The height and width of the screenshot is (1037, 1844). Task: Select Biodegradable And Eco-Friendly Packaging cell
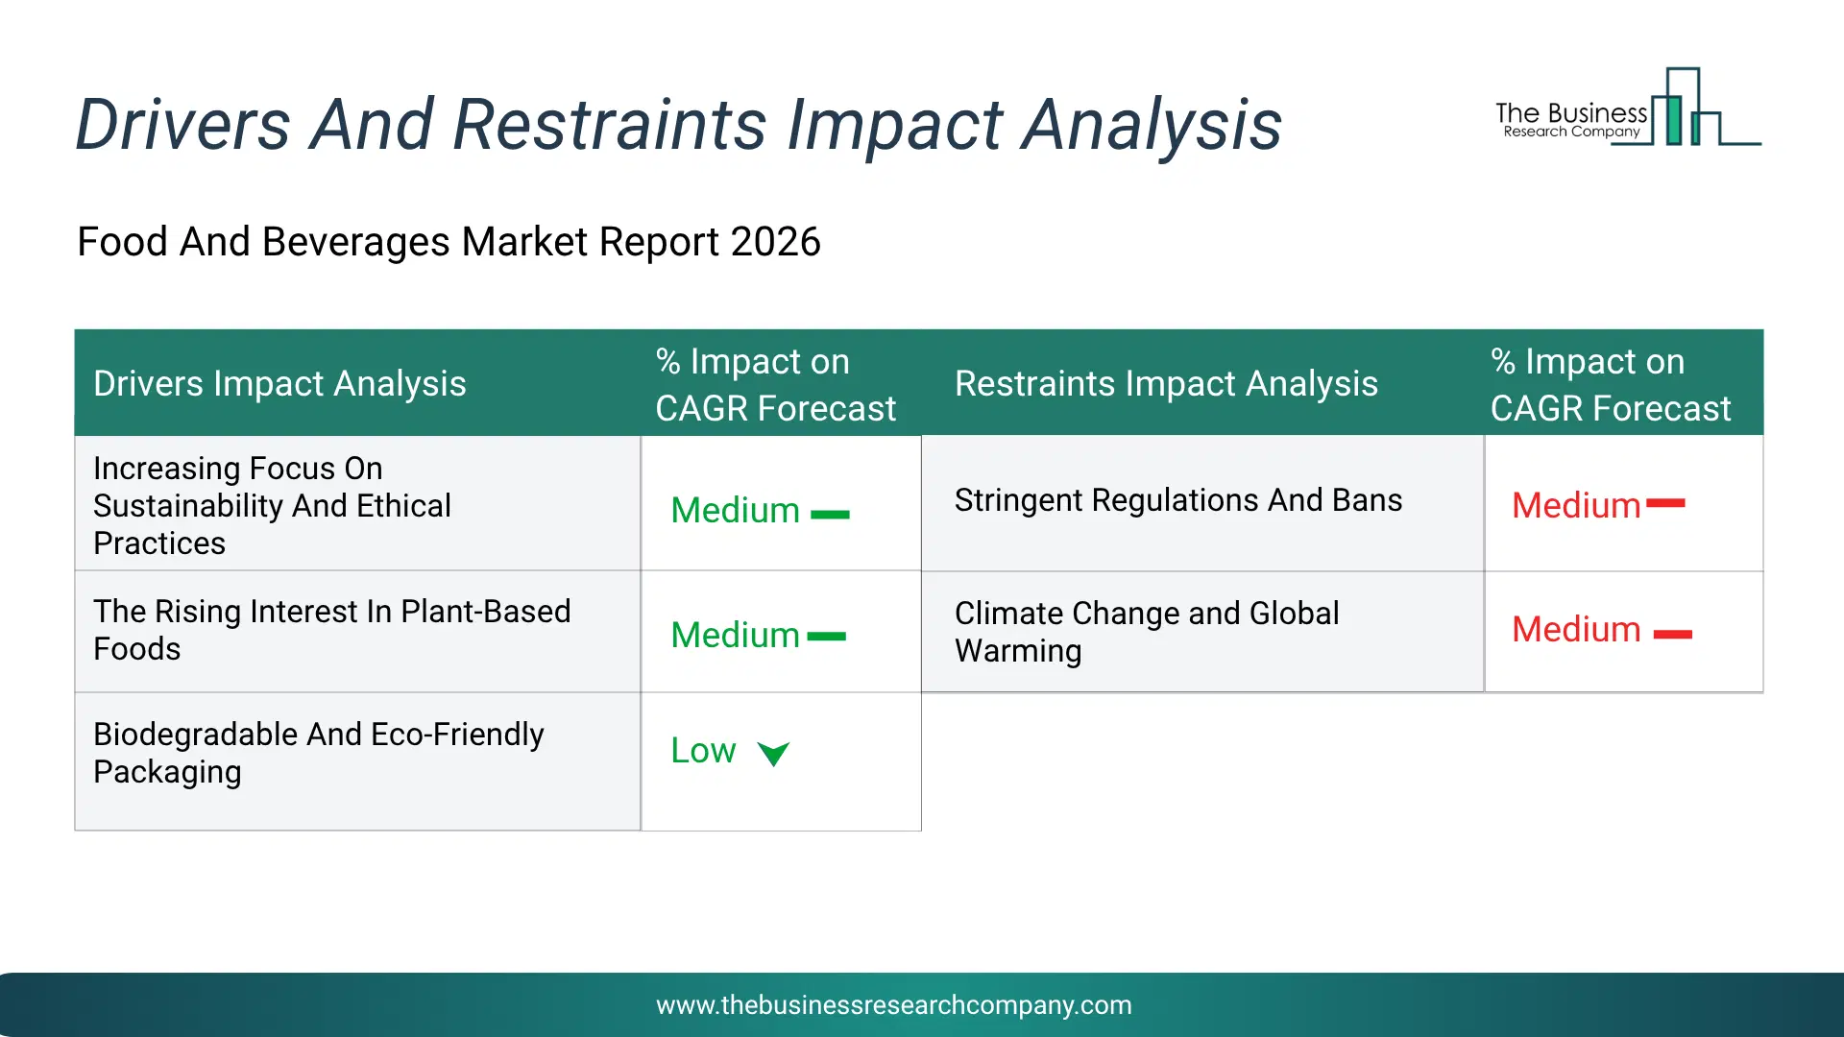click(x=357, y=761)
